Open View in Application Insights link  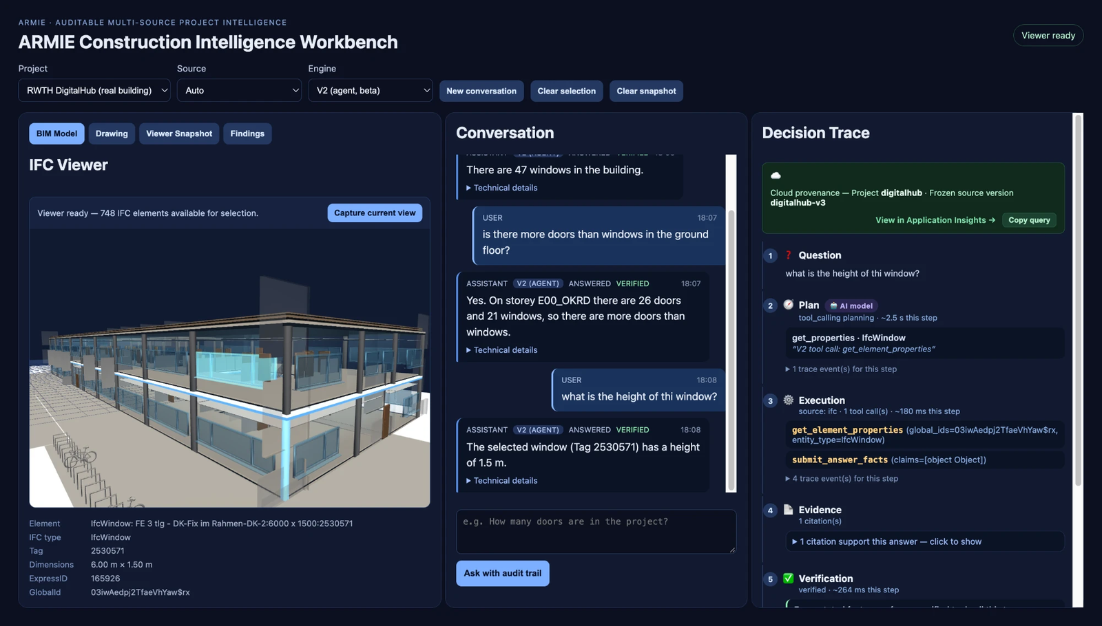tap(935, 220)
